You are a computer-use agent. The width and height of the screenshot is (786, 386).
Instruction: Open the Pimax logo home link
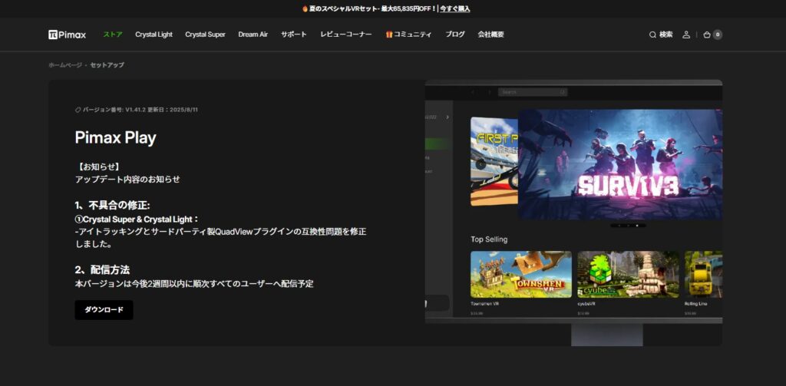68,35
